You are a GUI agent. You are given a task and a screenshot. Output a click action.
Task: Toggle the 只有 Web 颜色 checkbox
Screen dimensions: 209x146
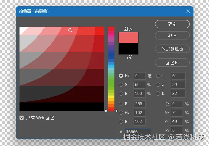point(21,118)
